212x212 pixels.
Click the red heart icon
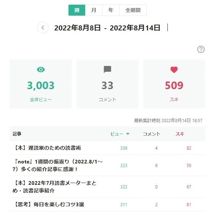174,70
